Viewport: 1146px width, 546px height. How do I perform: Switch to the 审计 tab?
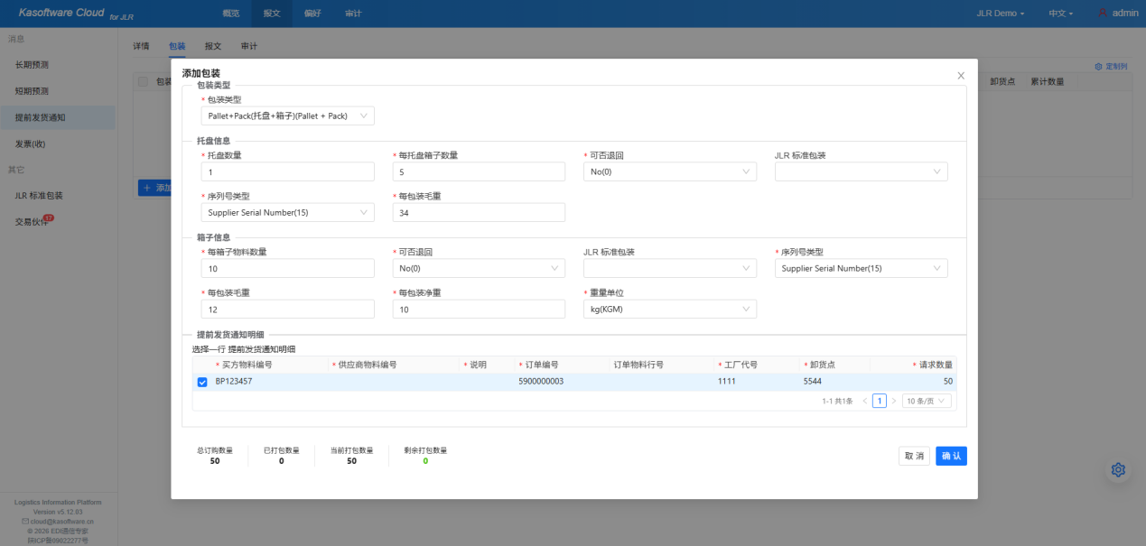pos(248,45)
